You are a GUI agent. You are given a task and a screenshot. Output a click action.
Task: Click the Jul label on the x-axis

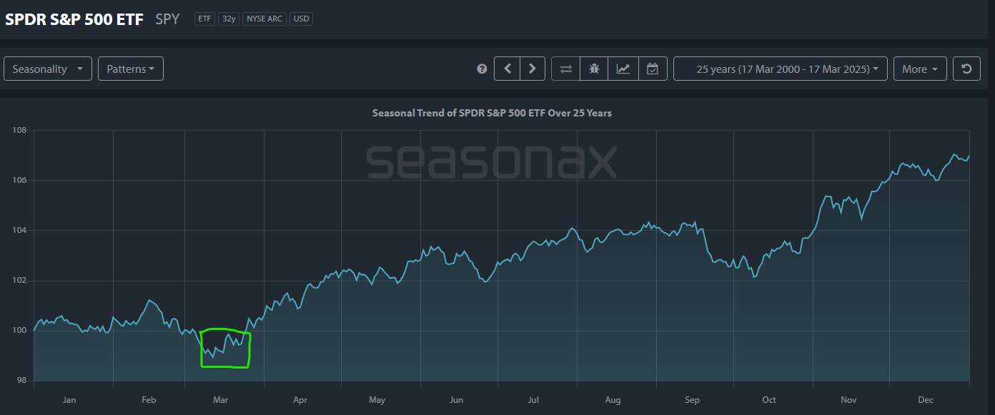[533, 399]
